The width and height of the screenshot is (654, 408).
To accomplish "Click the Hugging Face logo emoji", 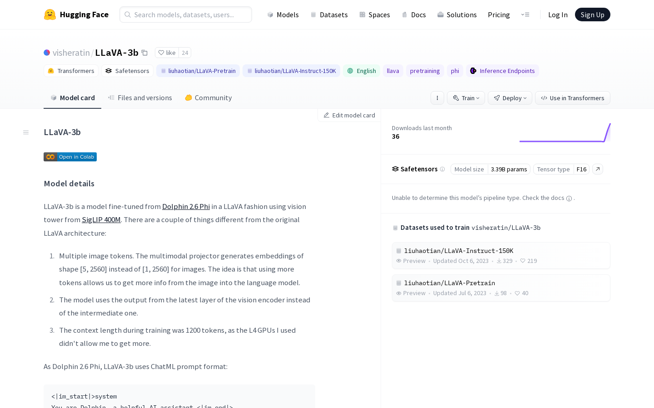I will (x=50, y=15).
